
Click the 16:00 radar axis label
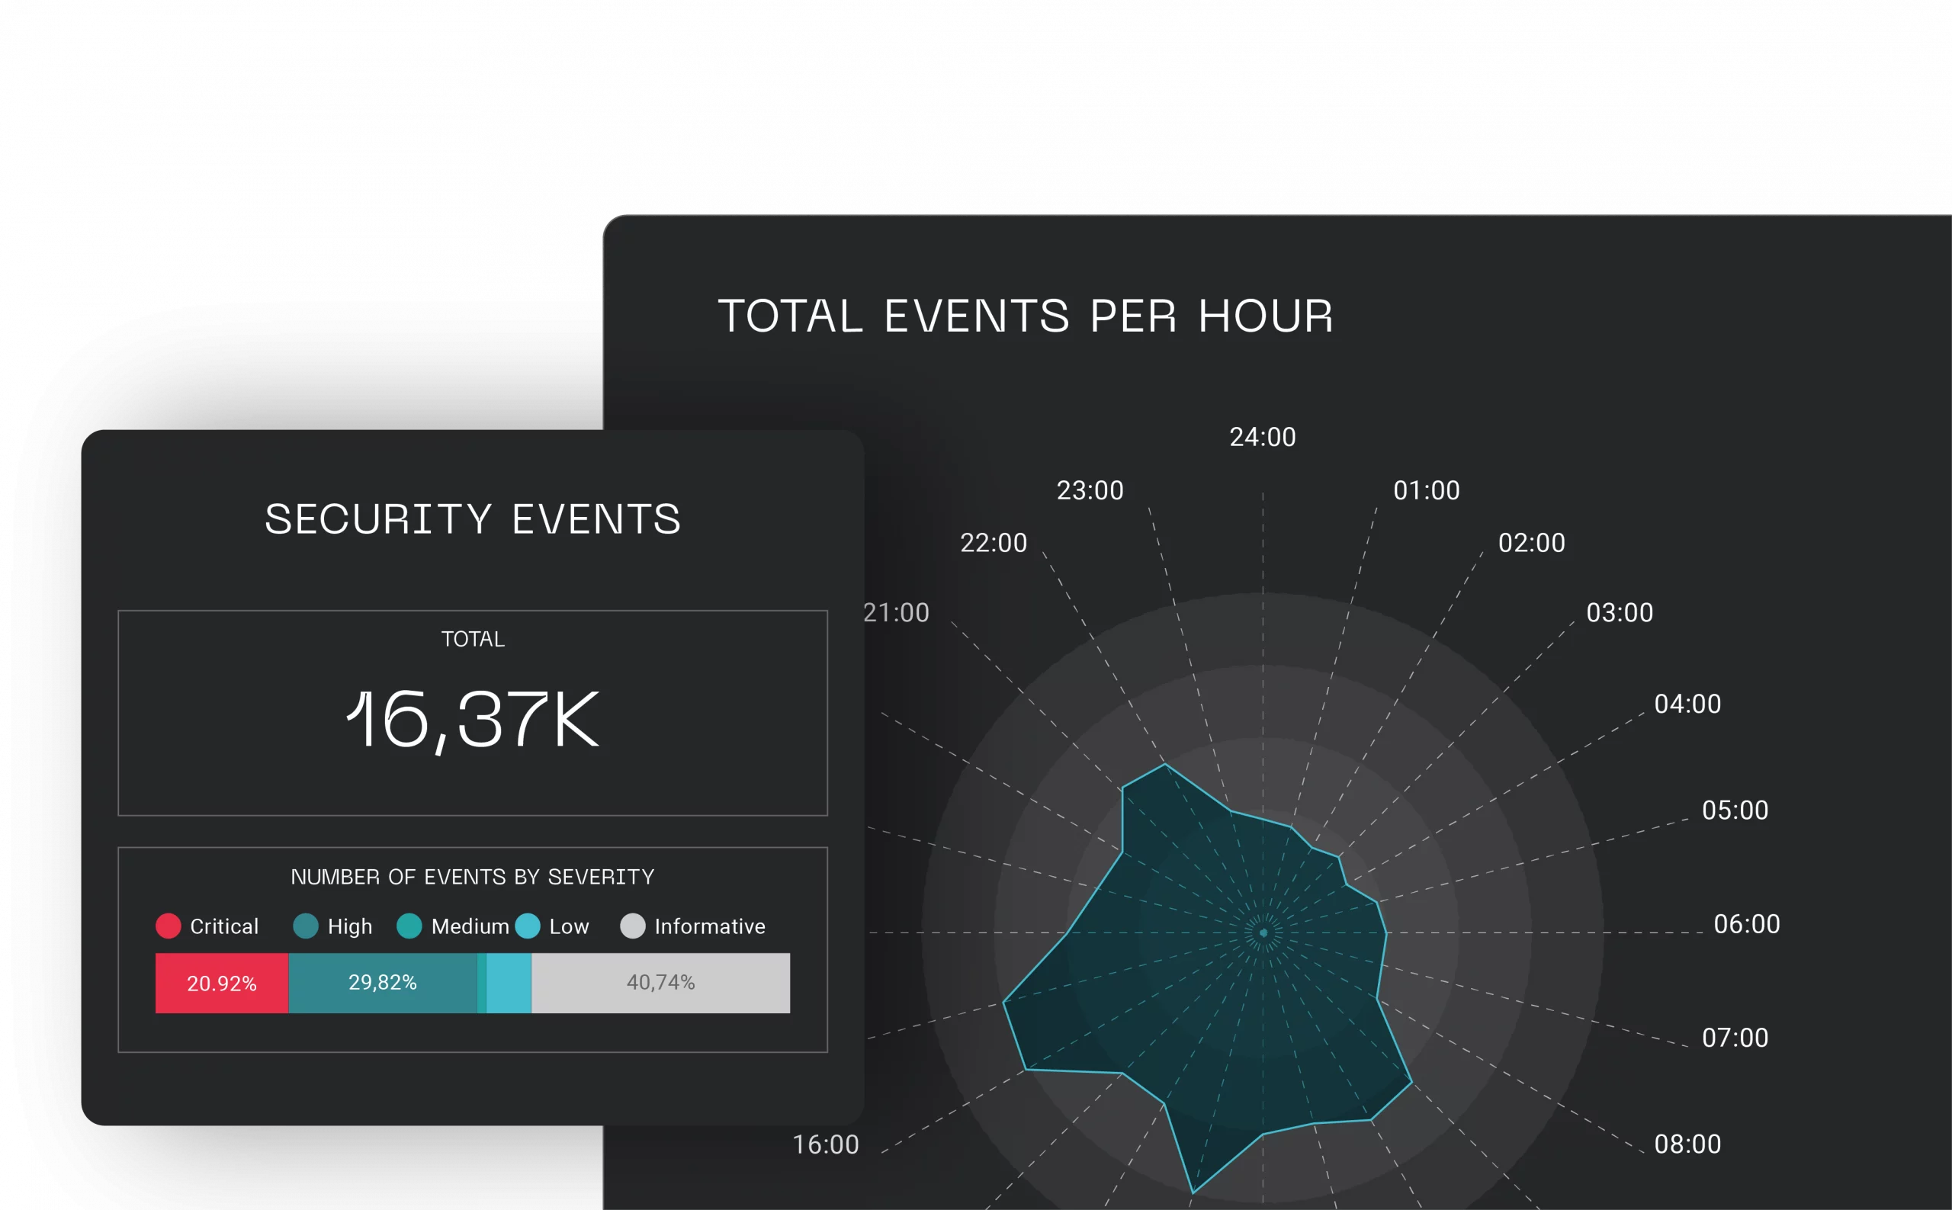pos(826,1144)
